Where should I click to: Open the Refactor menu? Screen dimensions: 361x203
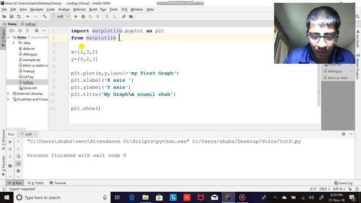[80, 10]
